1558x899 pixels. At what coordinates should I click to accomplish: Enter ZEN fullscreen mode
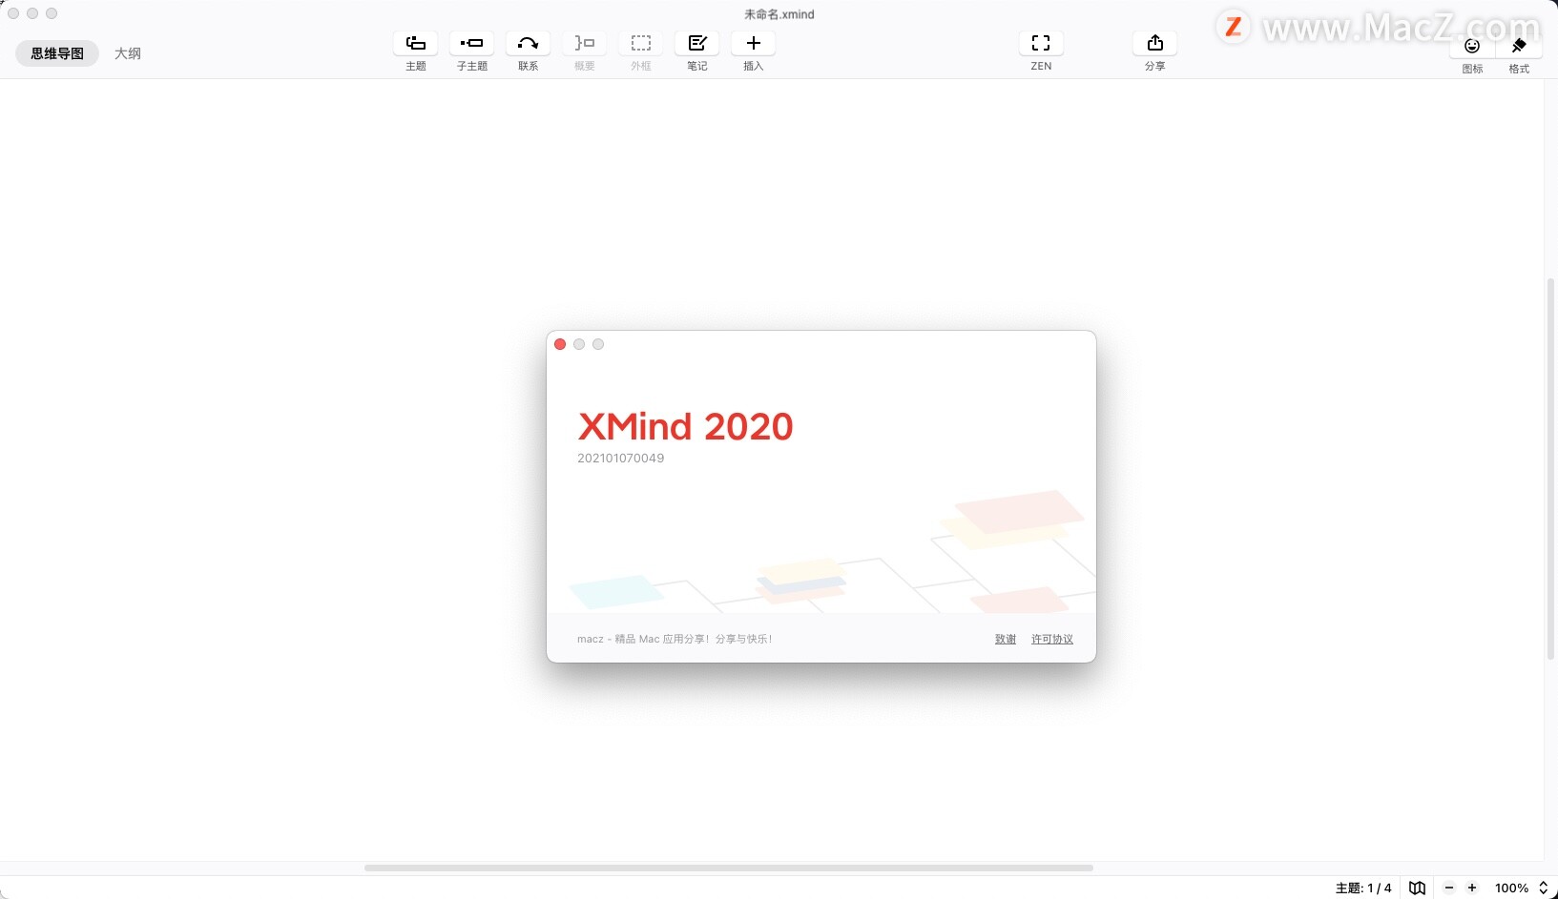click(x=1041, y=43)
